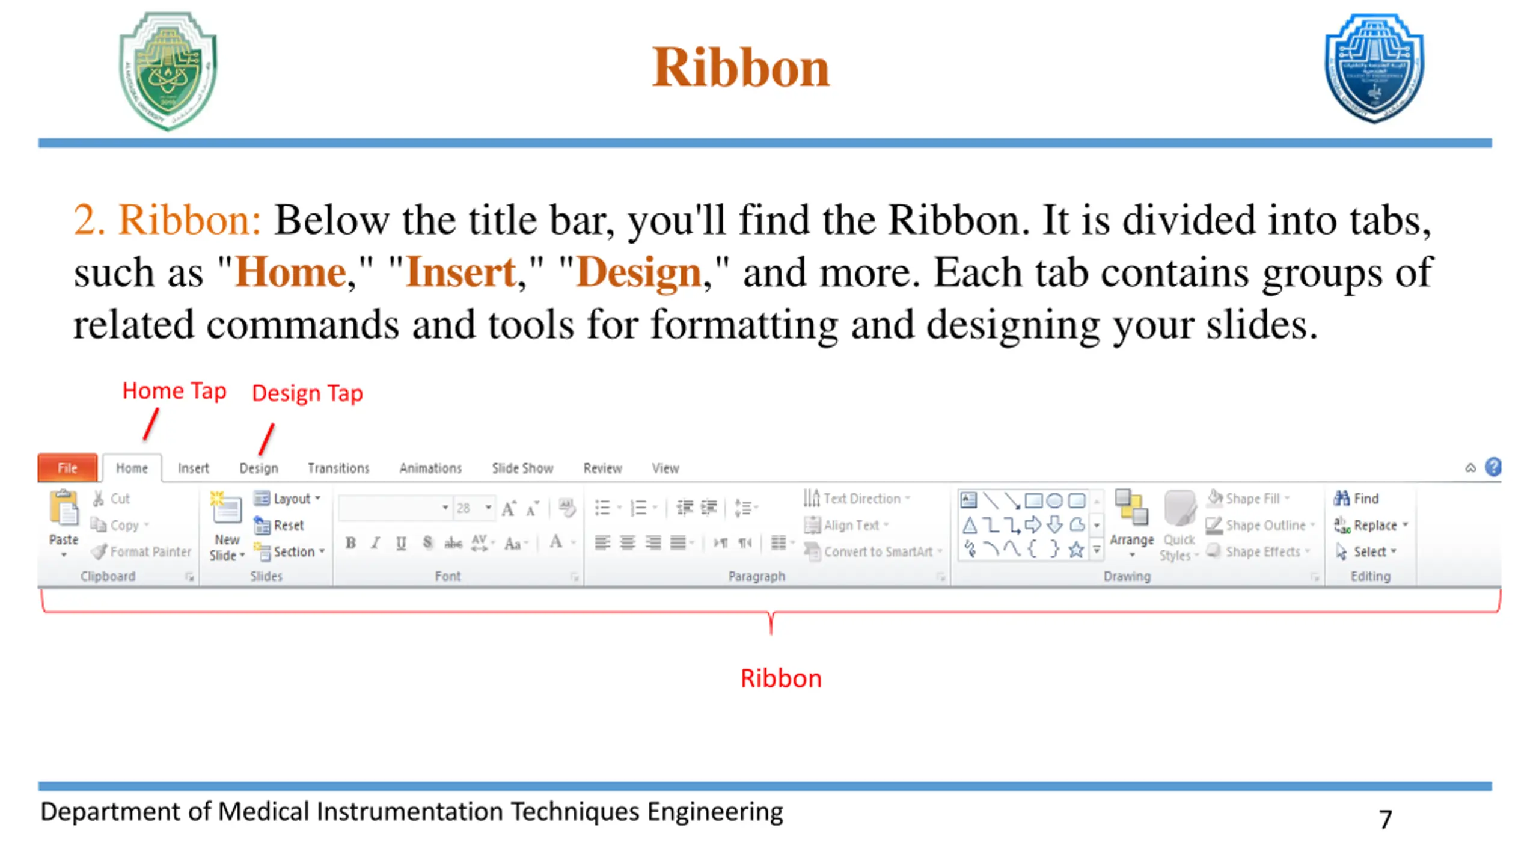Open the View tab

tap(665, 468)
